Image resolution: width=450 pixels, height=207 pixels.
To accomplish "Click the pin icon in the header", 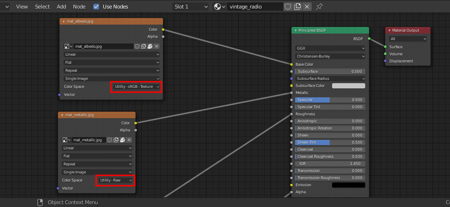I will pyautogui.click(x=319, y=7).
